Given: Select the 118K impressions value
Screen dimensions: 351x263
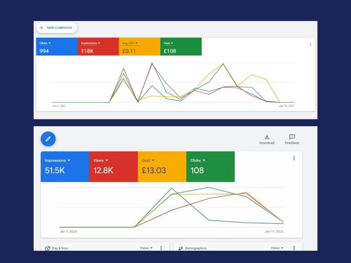Looking at the screenshot, I should tap(87, 51).
